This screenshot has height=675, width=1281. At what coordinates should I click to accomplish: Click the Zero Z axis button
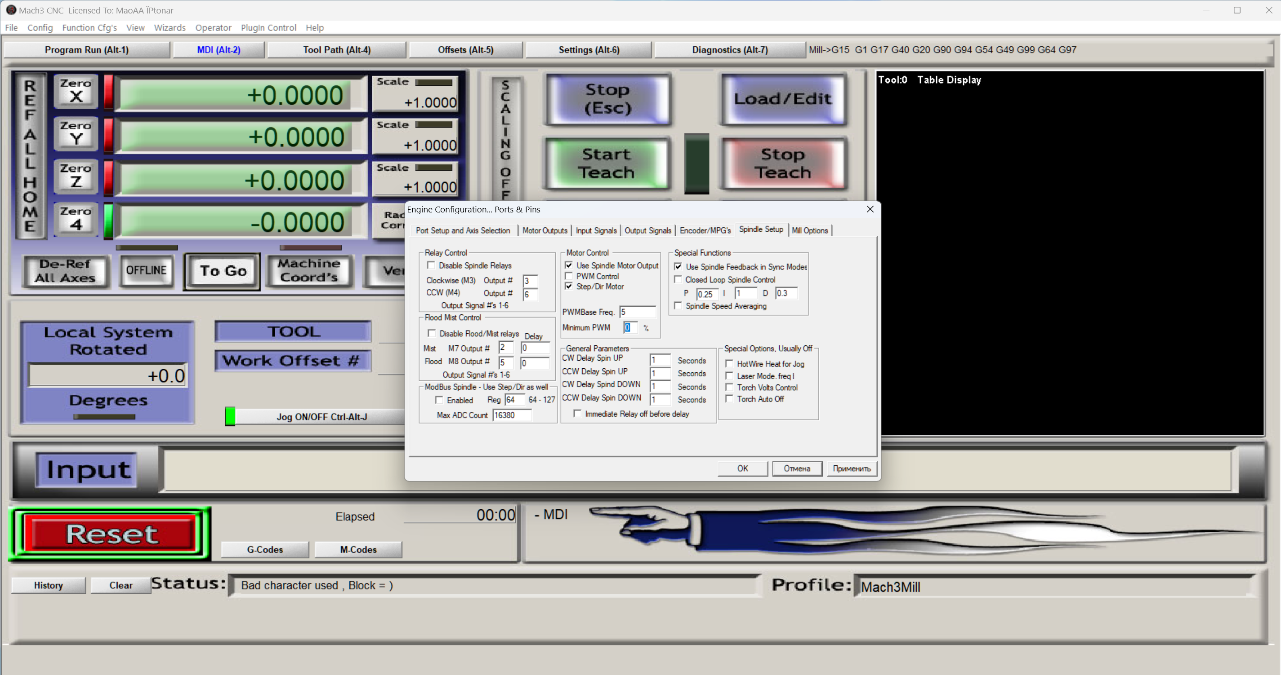tap(76, 176)
